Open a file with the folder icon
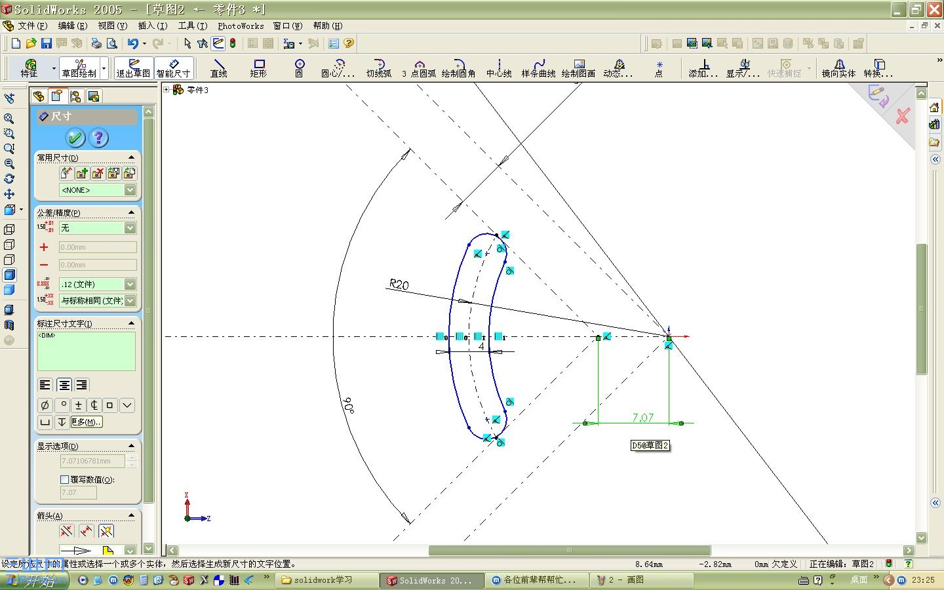The image size is (944, 590). (x=31, y=43)
